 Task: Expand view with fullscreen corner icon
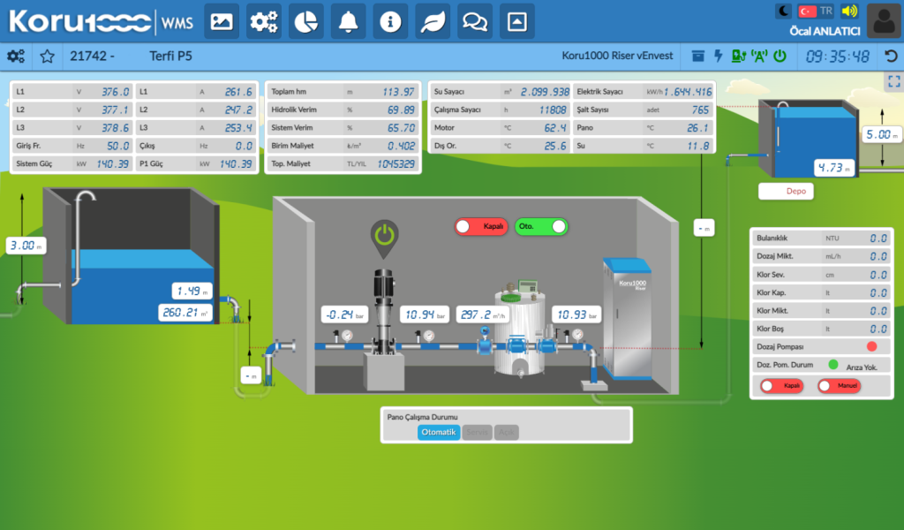click(x=894, y=81)
